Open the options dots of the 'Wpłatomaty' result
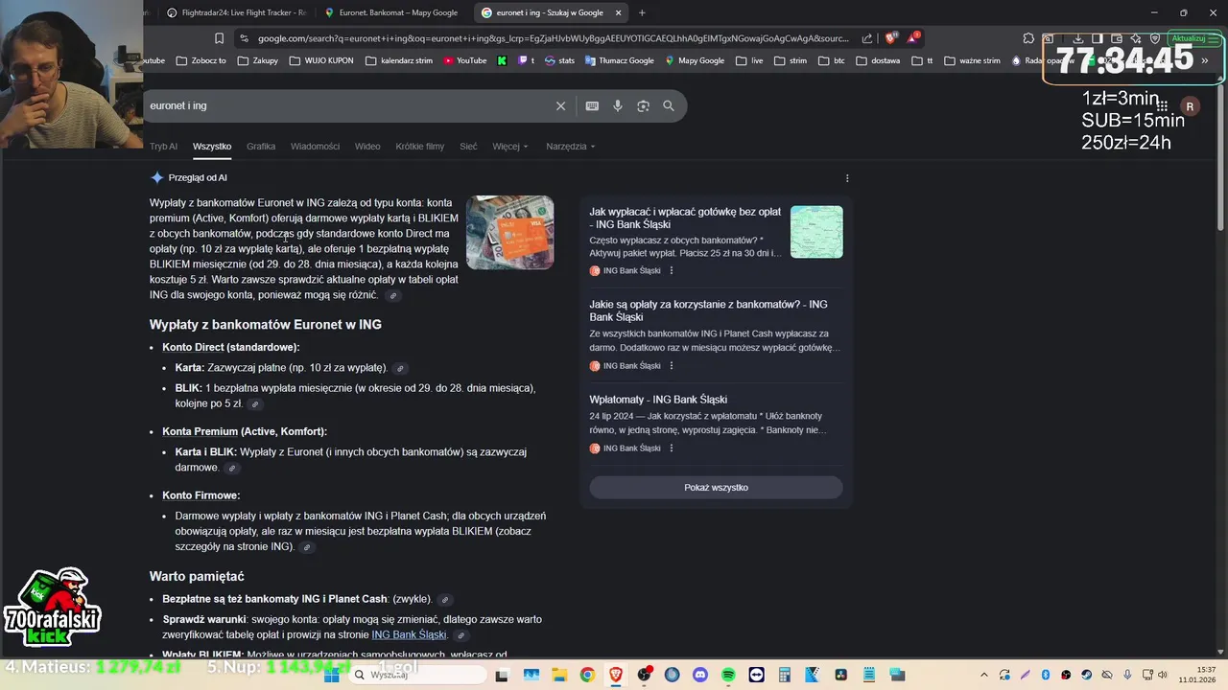This screenshot has height=690, width=1228. click(672, 448)
